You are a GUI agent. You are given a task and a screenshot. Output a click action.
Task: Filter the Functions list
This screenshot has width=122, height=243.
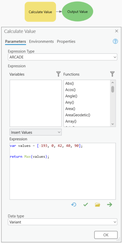pos(113,74)
